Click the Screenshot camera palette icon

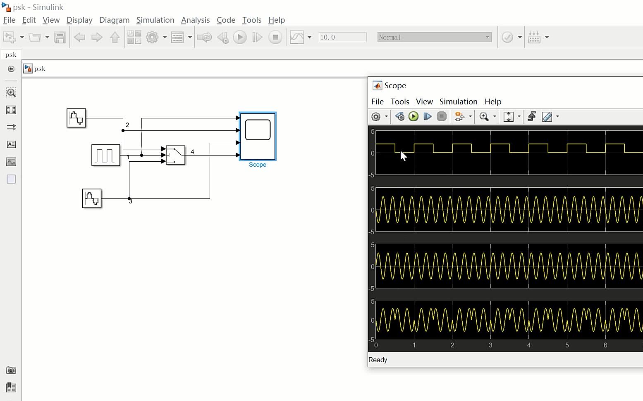[11, 370]
